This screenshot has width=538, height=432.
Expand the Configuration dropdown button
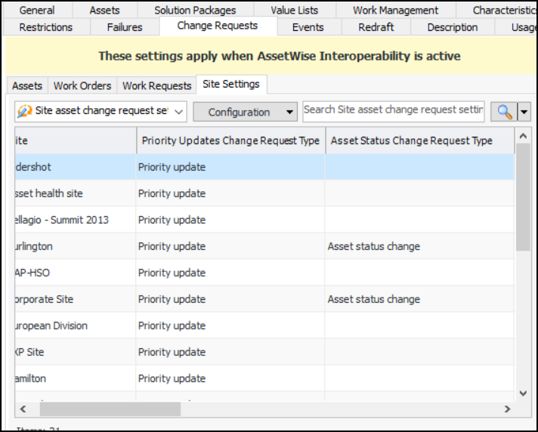(x=245, y=112)
